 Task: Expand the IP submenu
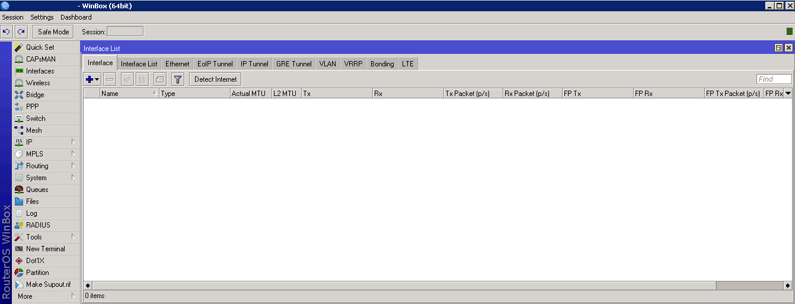46,142
